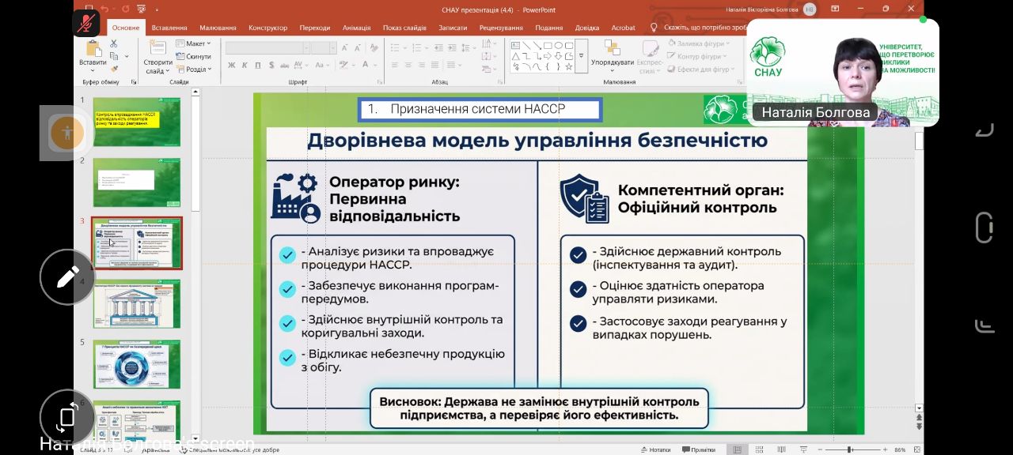Toggle italic (К) formatting

(245, 65)
